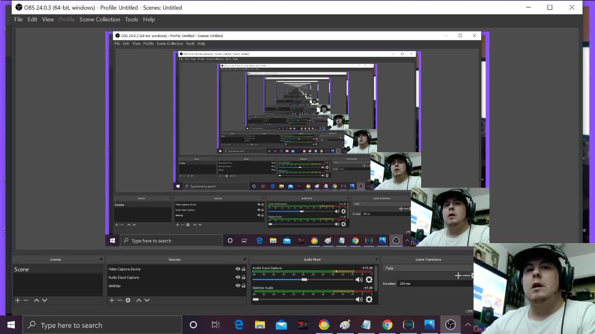Launch Microsoft Edge from taskbar
Image resolution: width=595 pixels, height=334 pixels.
click(239, 325)
